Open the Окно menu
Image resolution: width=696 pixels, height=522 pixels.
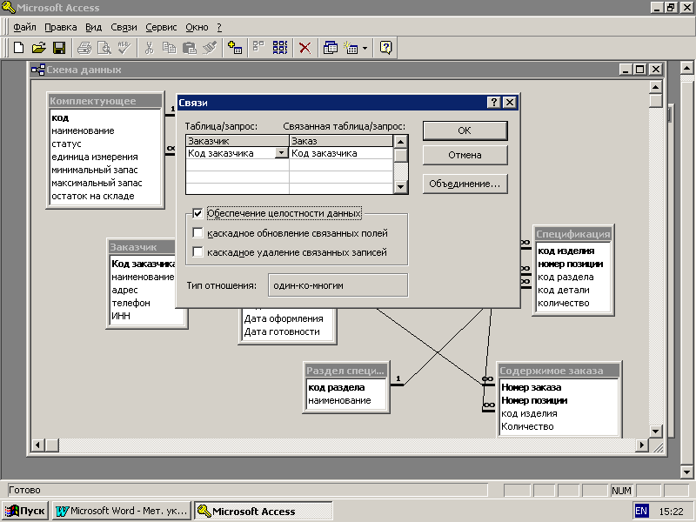tap(197, 28)
